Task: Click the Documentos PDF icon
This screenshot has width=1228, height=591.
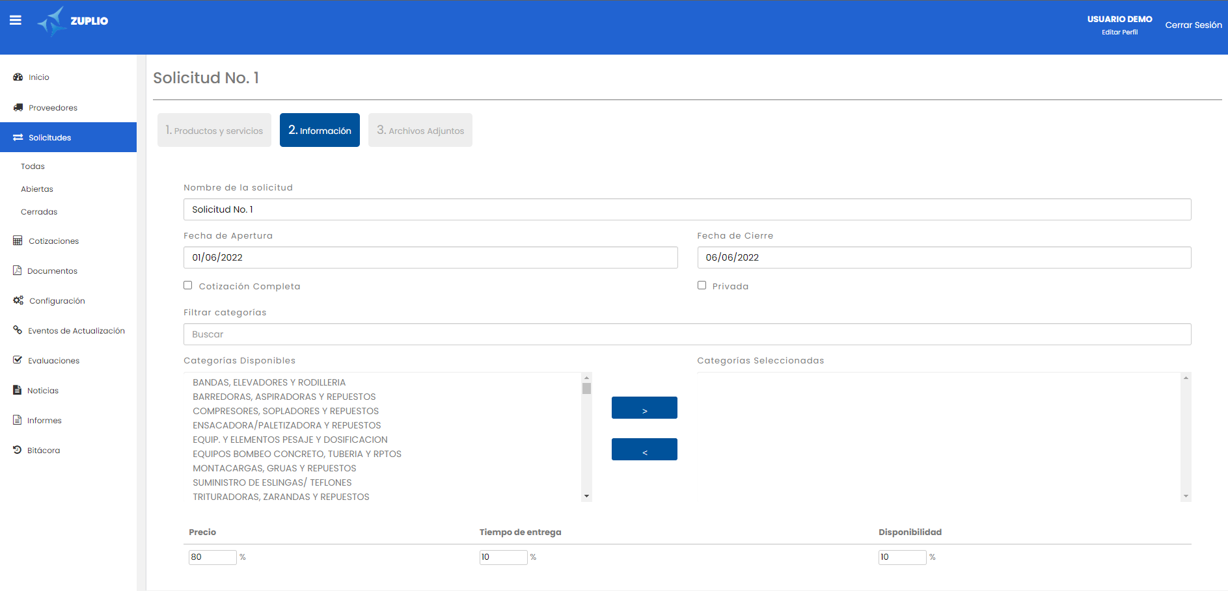Action: point(18,270)
